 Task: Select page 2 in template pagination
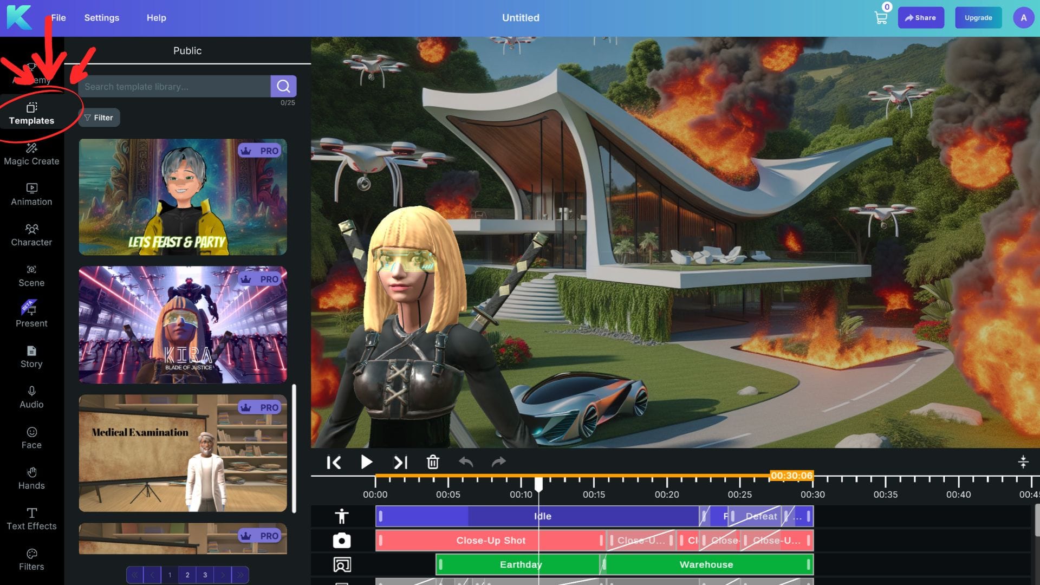(x=187, y=574)
